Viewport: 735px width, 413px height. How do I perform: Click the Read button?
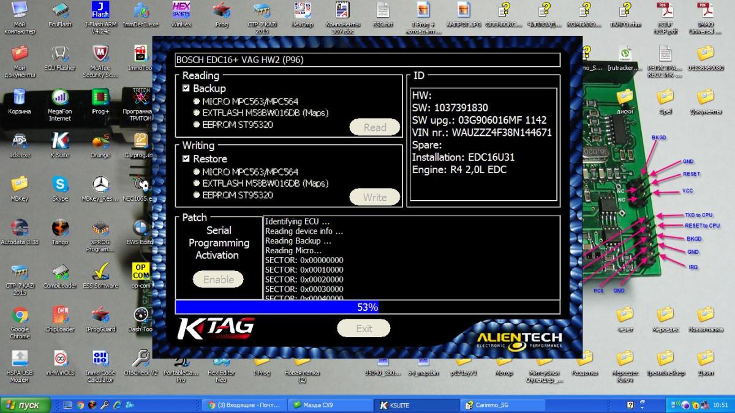[x=374, y=127]
